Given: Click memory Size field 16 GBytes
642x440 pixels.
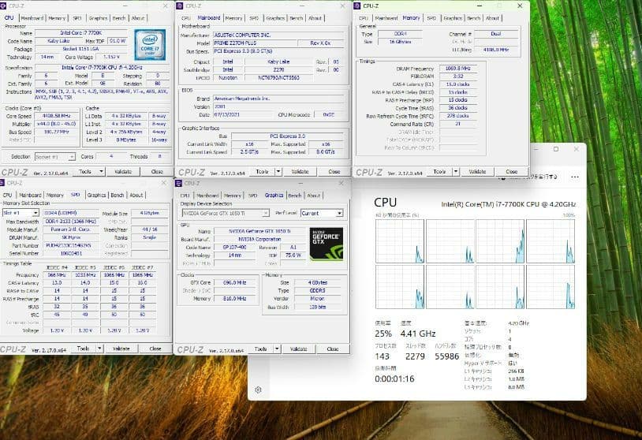Looking at the screenshot, I should click(400, 42).
